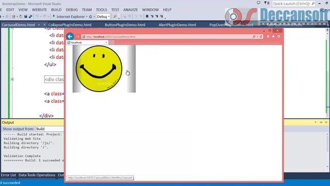The height and width of the screenshot is (186, 330).
Task: Switch to the Error List tab
Action: [8, 175]
